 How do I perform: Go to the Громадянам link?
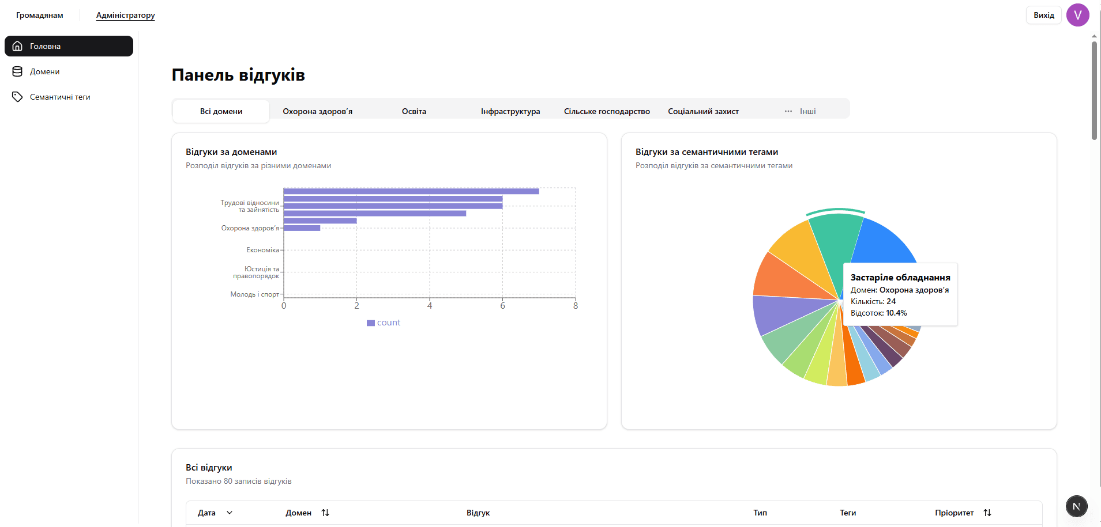click(x=40, y=15)
